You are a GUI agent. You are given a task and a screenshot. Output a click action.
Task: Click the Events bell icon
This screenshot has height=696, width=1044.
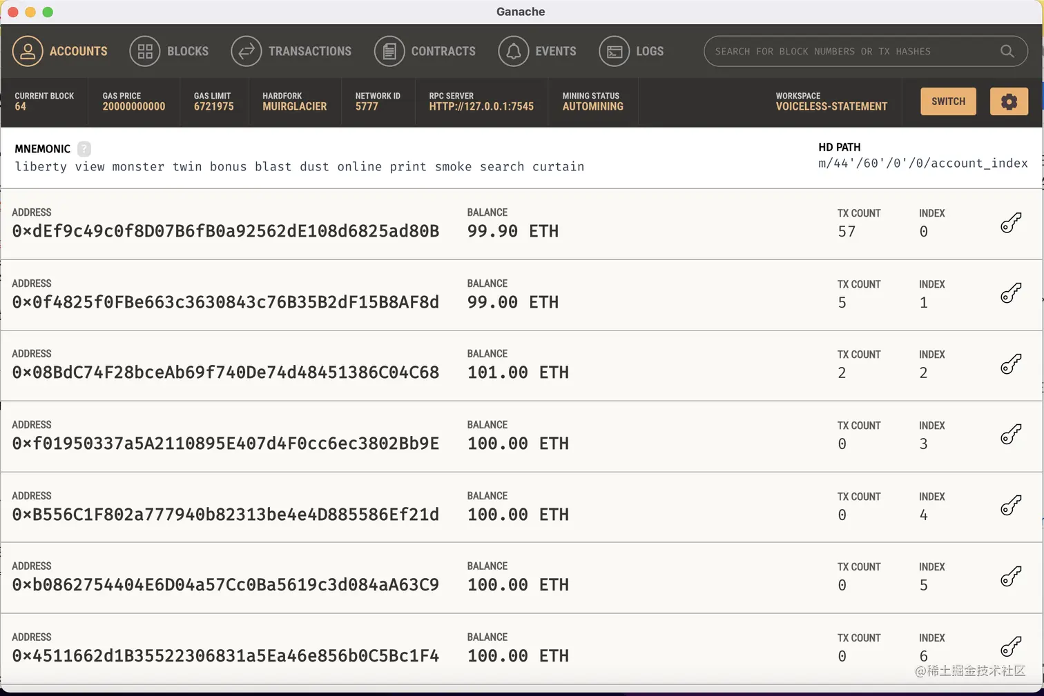pos(514,51)
